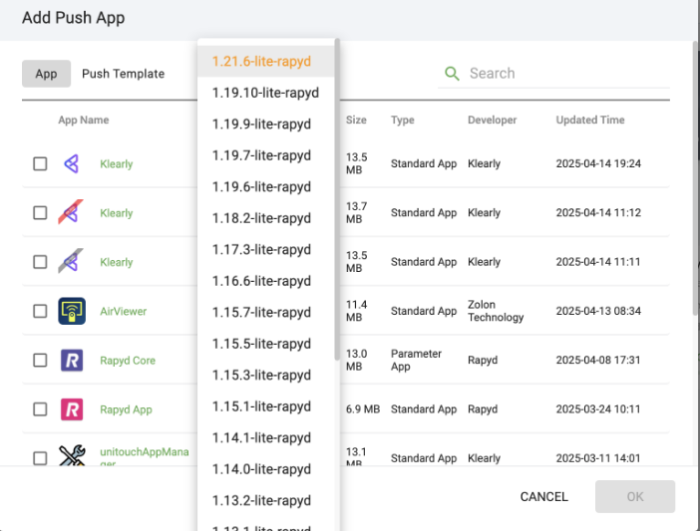Screen dimensions: 700x532
Task: Click the red-striped Klearly app icon
Action: [71, 212]
